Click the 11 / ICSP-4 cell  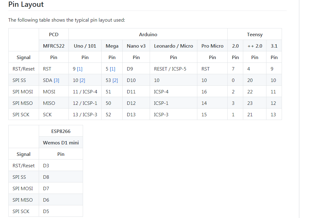85,92
